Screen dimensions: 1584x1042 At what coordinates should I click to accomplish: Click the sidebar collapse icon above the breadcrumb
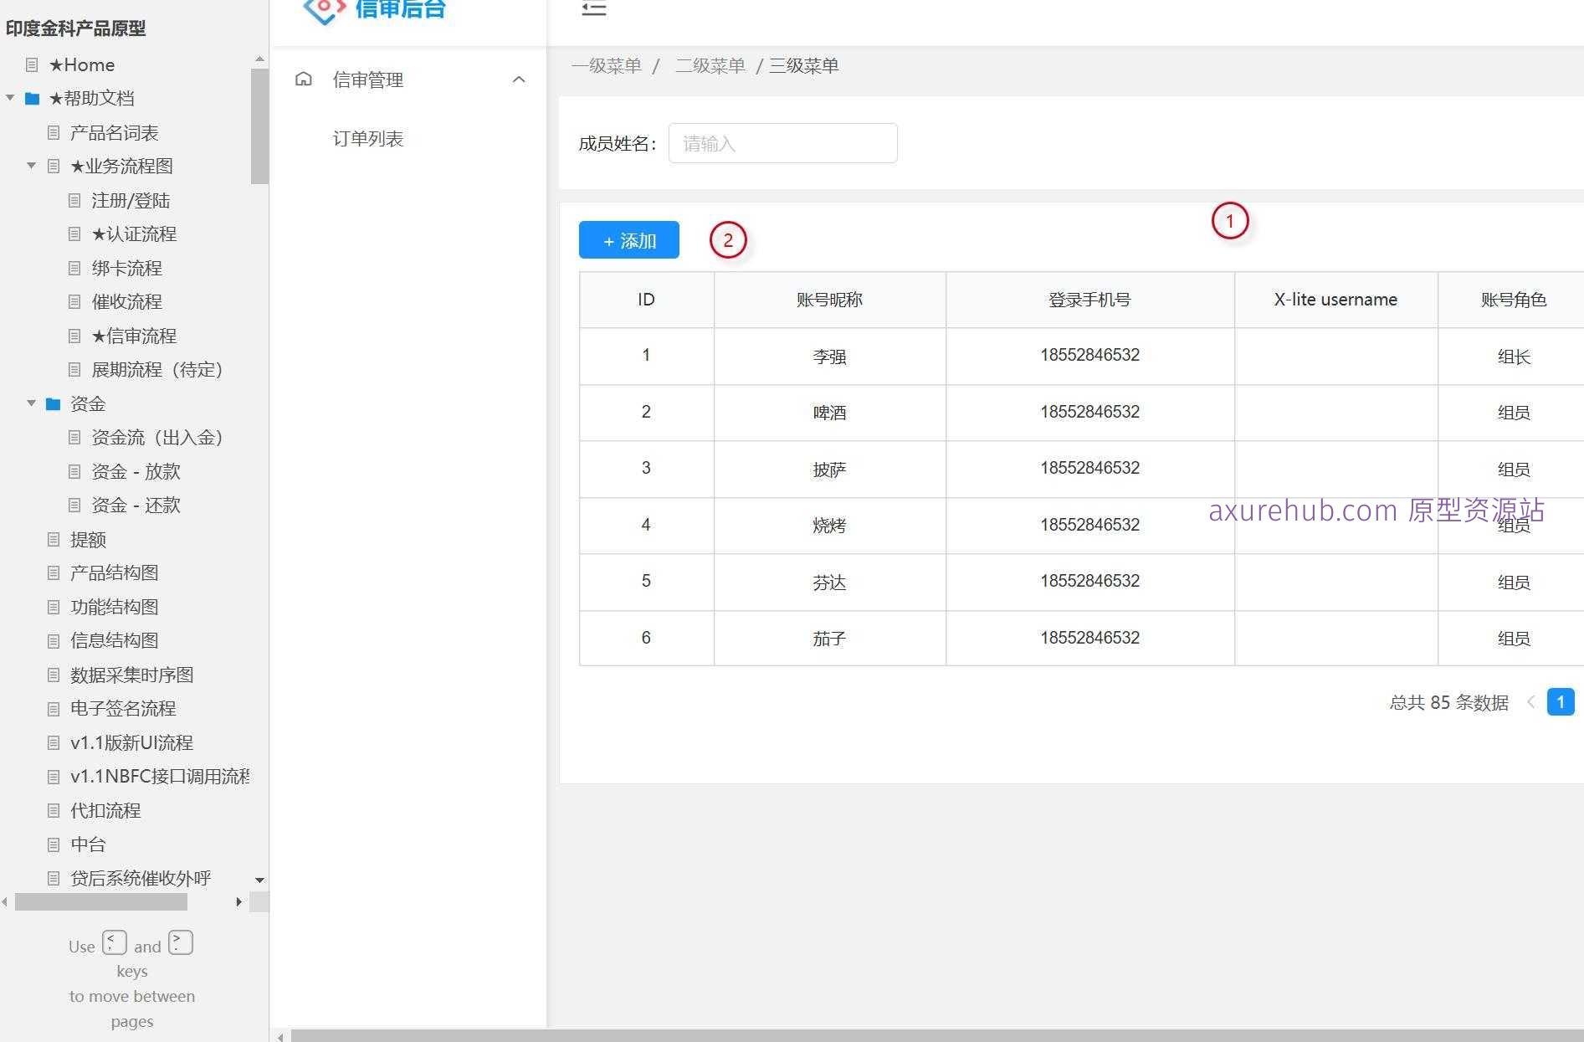click(x=594, y=10)
